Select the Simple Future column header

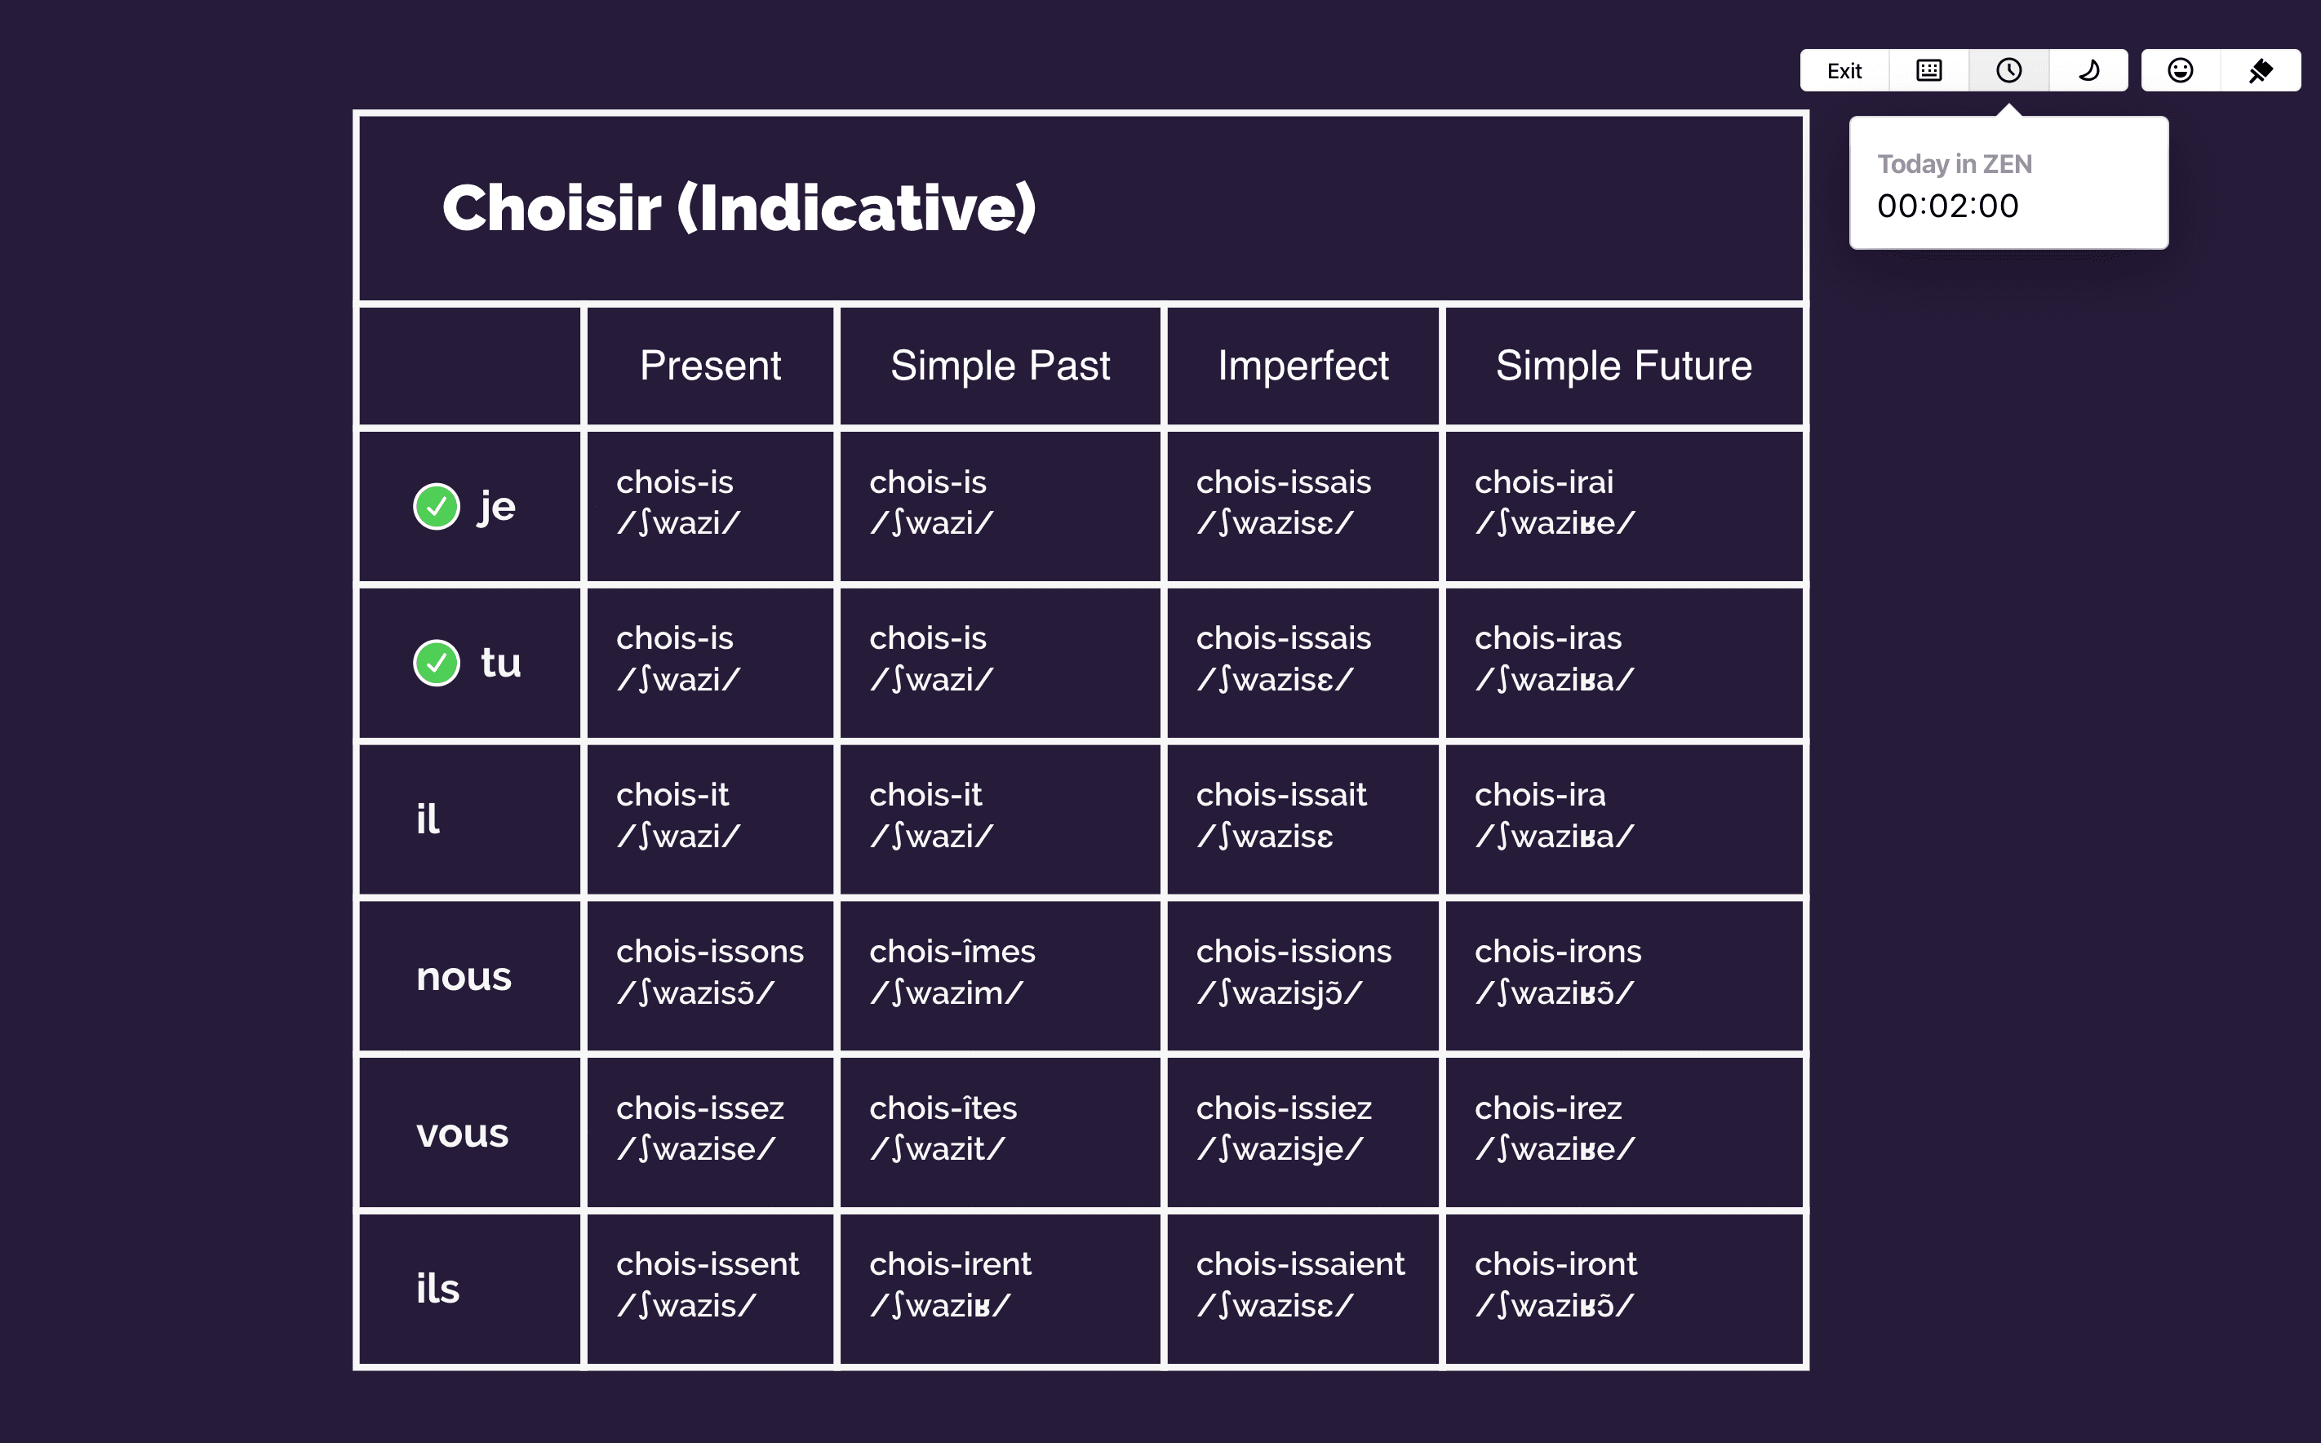point(1624,366)
